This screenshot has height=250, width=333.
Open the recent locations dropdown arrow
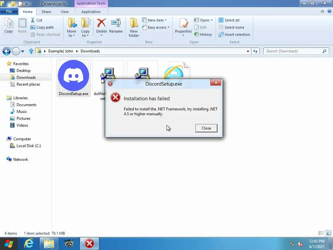[x=22, y=51]
